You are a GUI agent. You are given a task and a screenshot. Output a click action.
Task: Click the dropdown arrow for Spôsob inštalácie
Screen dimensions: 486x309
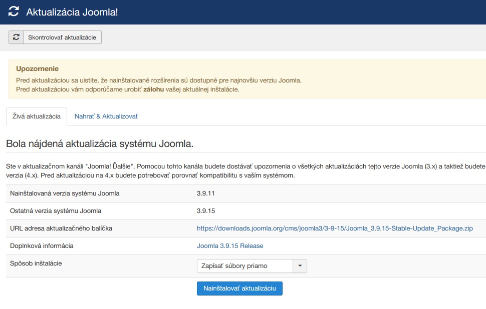pyautogui.click(x=300, y=266)
